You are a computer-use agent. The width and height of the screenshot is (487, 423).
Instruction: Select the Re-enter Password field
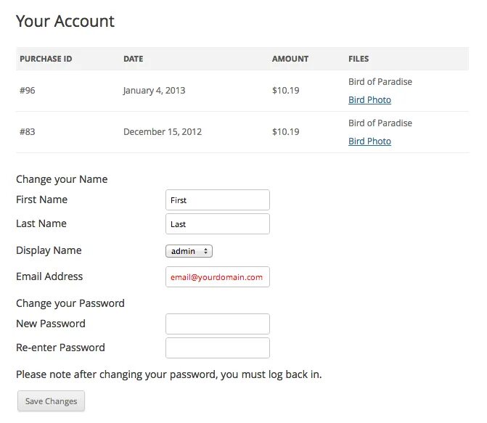tap(217, 348)
